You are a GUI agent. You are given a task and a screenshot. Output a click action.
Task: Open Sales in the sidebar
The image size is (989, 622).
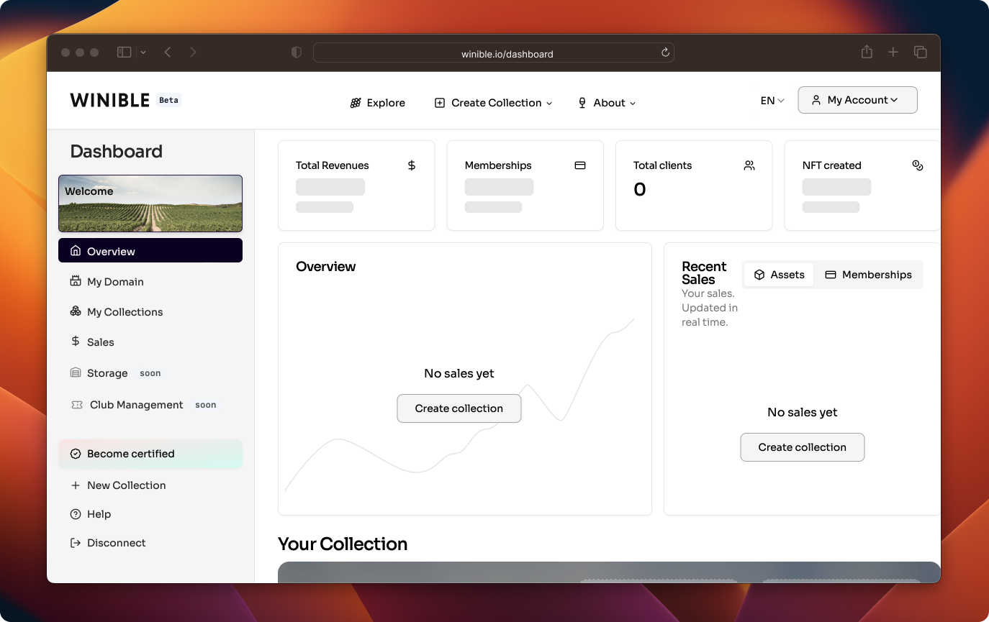point(92,342)
